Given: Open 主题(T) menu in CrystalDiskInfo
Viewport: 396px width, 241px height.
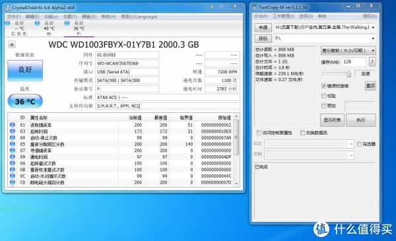Looking at the screenshot, I should [70, 17].
